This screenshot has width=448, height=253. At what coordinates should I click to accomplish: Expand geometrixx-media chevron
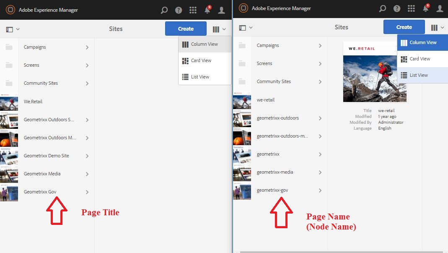(320, 172)
